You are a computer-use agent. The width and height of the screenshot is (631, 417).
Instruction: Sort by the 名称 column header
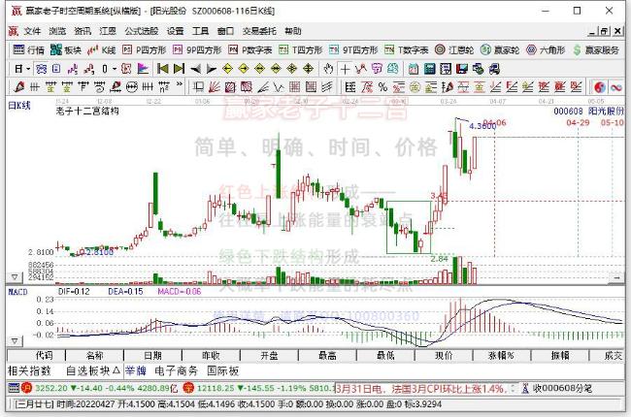94,356
